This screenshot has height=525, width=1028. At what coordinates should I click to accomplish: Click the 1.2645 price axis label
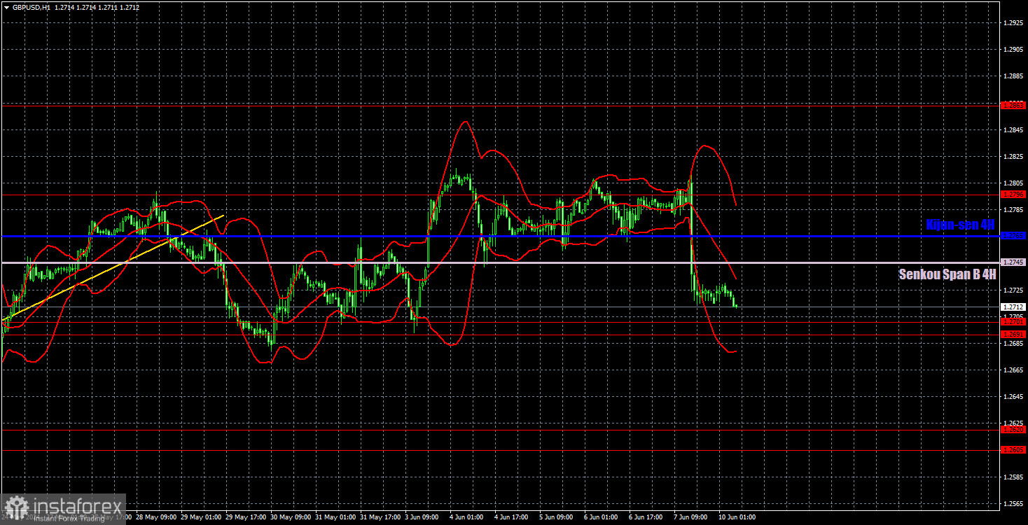click(1013, 397)
